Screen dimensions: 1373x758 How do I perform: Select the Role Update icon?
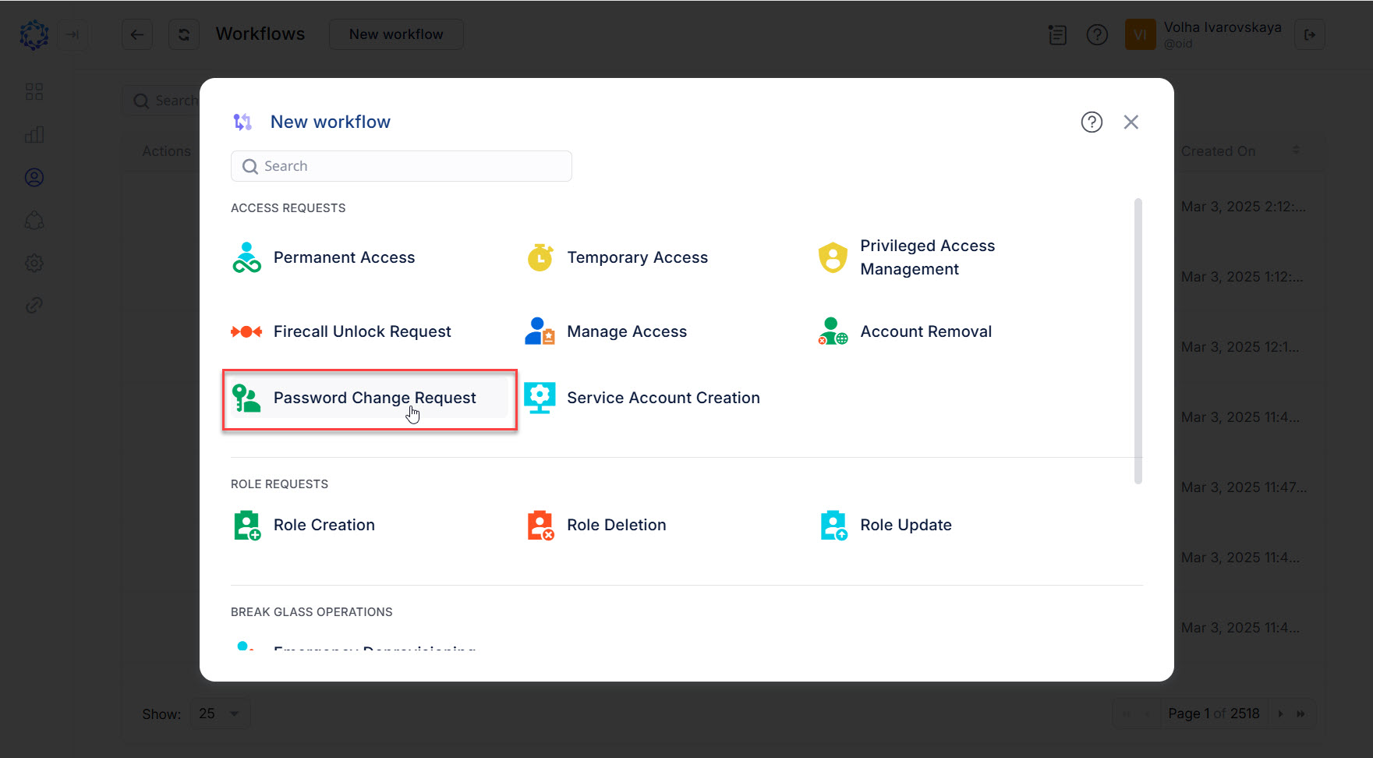[833, 525]
